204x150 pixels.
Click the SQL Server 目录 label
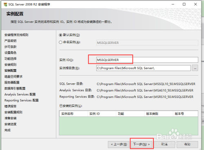pyautogui.click(x=71, y=84)
